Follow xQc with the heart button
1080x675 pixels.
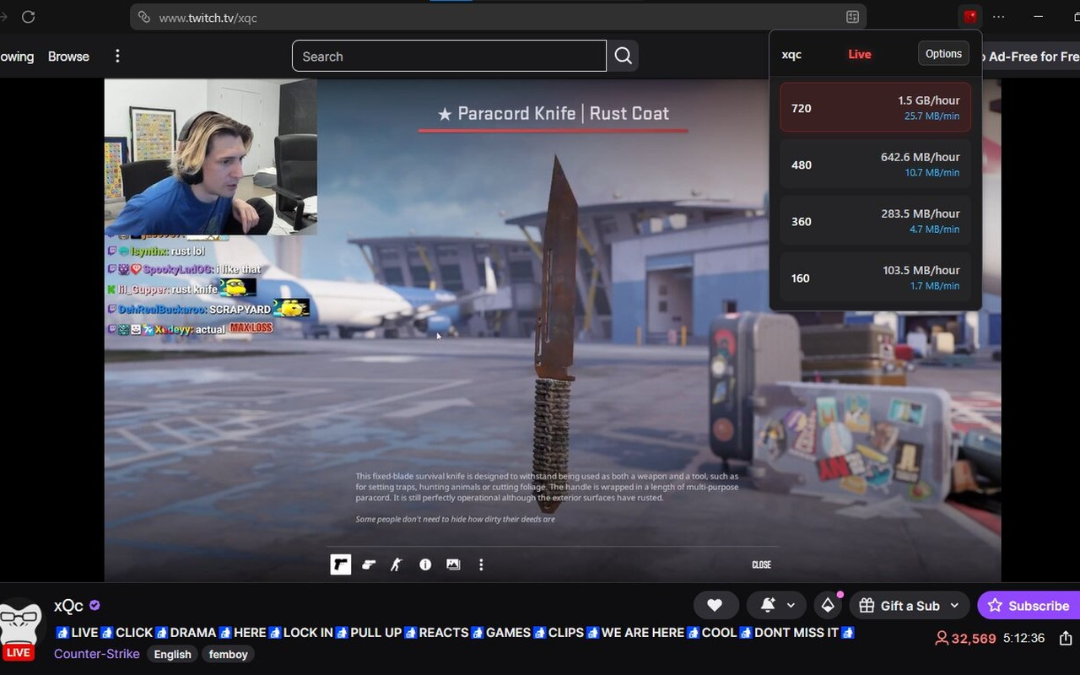click(x=715, y=605)
